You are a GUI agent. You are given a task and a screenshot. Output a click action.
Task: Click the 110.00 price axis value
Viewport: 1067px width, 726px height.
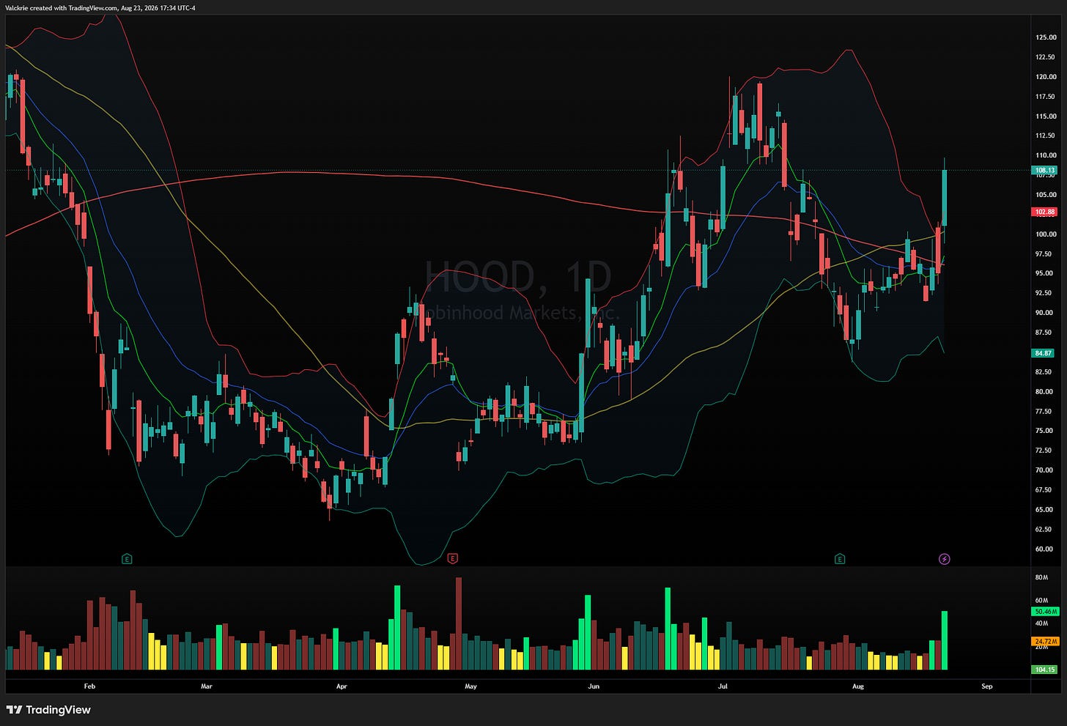(x=1046, y=155)
